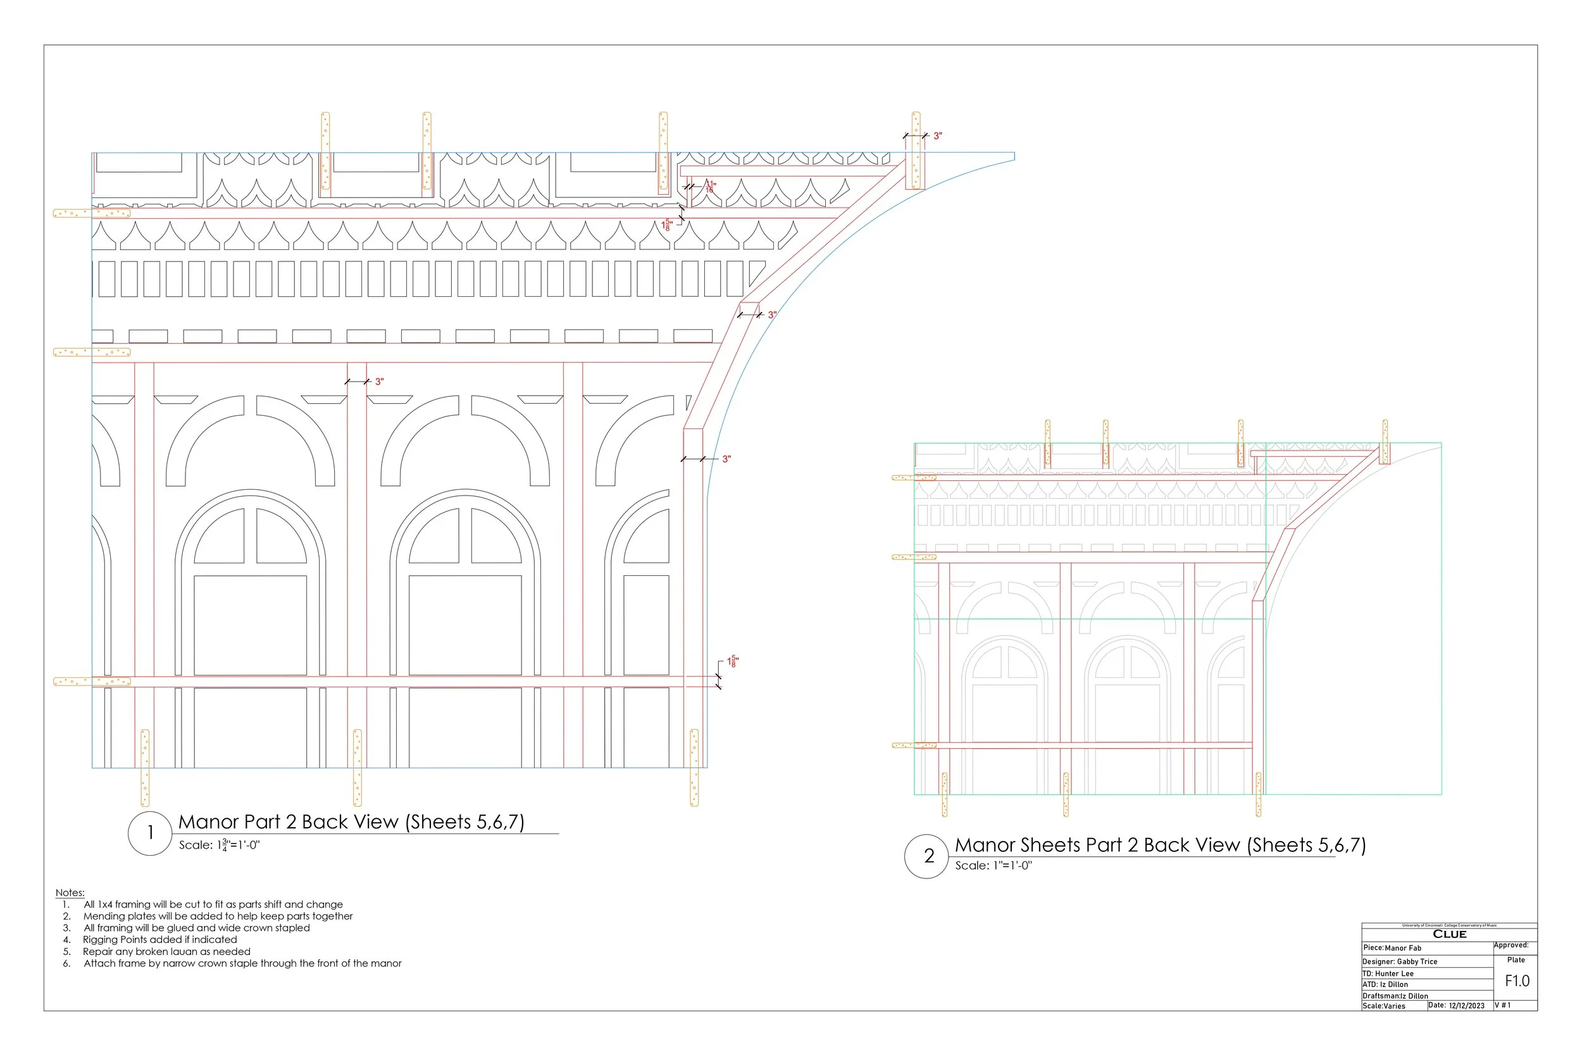Image resolution: width=1582 pixels, height=1055 pixels.
Task: Click the Approved field in title block
Action: pyautogui.click(x=1510, y=946)
